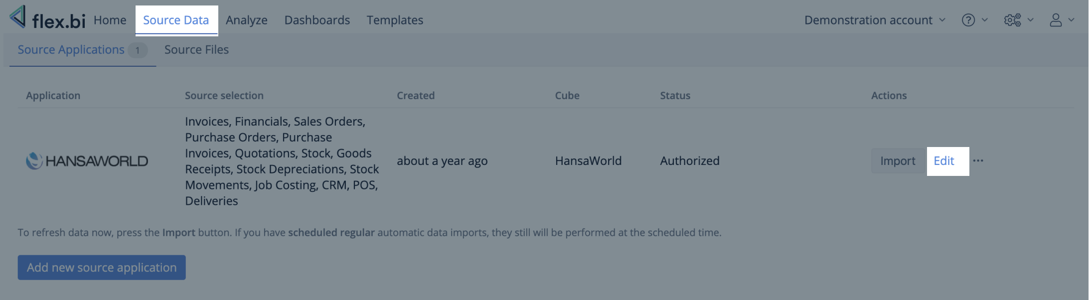Click the Source Applications count badge
The width and height of the screenshot is (1089, 300).
click(137, 50)
